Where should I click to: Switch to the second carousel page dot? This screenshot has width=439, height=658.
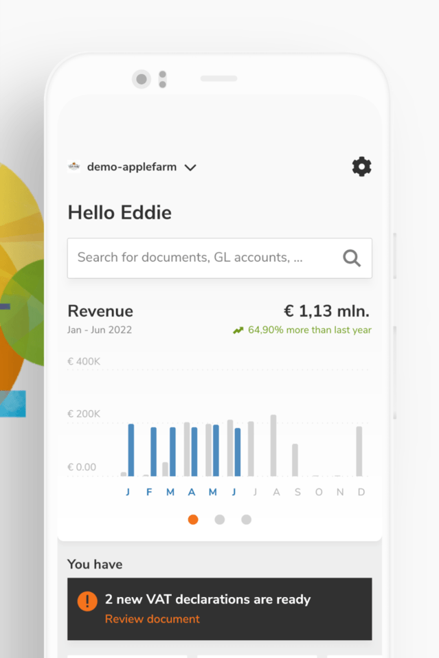220,519
